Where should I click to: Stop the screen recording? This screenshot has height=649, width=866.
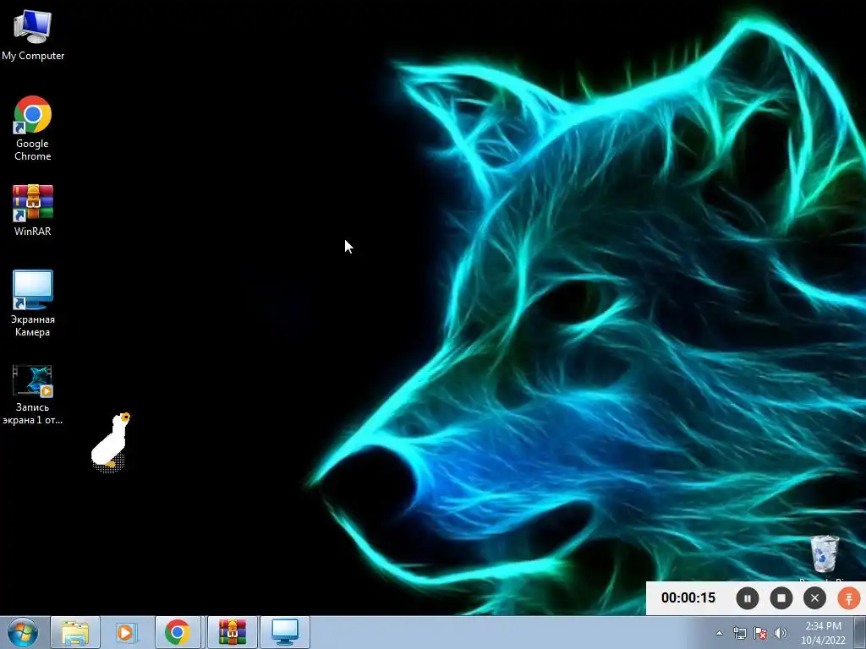pyautogui.click(x=781, y=598)
